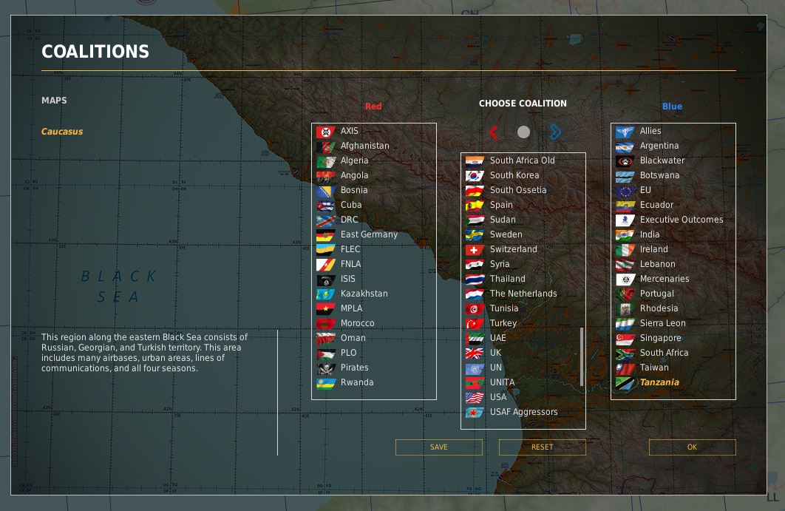Select Caucasus in the maps list

pyautogui.click(x=62, y=132)
